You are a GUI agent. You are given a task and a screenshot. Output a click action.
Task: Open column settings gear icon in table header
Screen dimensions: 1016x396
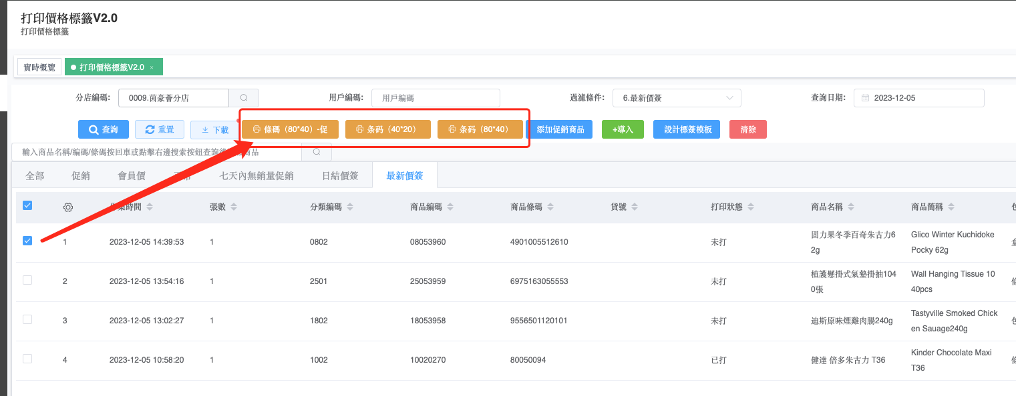click(x=67, y=207)
